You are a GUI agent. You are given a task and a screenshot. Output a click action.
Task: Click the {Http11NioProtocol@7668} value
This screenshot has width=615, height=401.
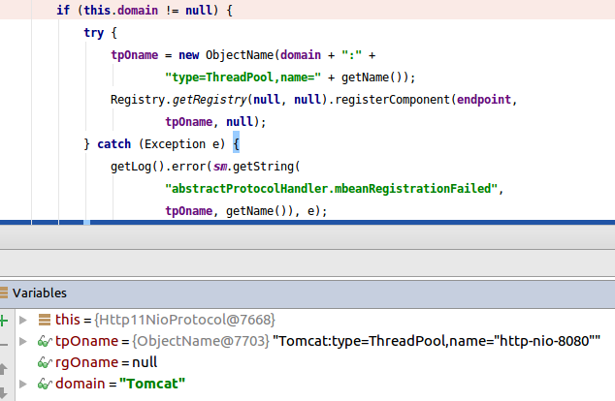point(184,320)
